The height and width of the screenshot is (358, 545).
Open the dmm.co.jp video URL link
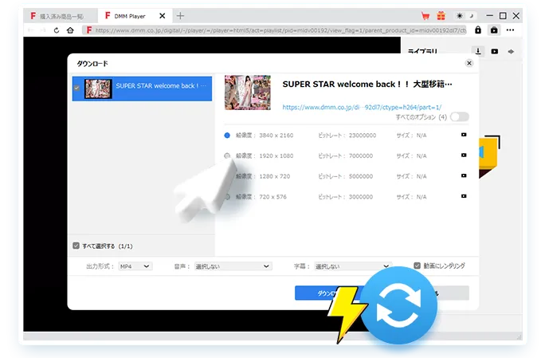[x=362, y=107]
